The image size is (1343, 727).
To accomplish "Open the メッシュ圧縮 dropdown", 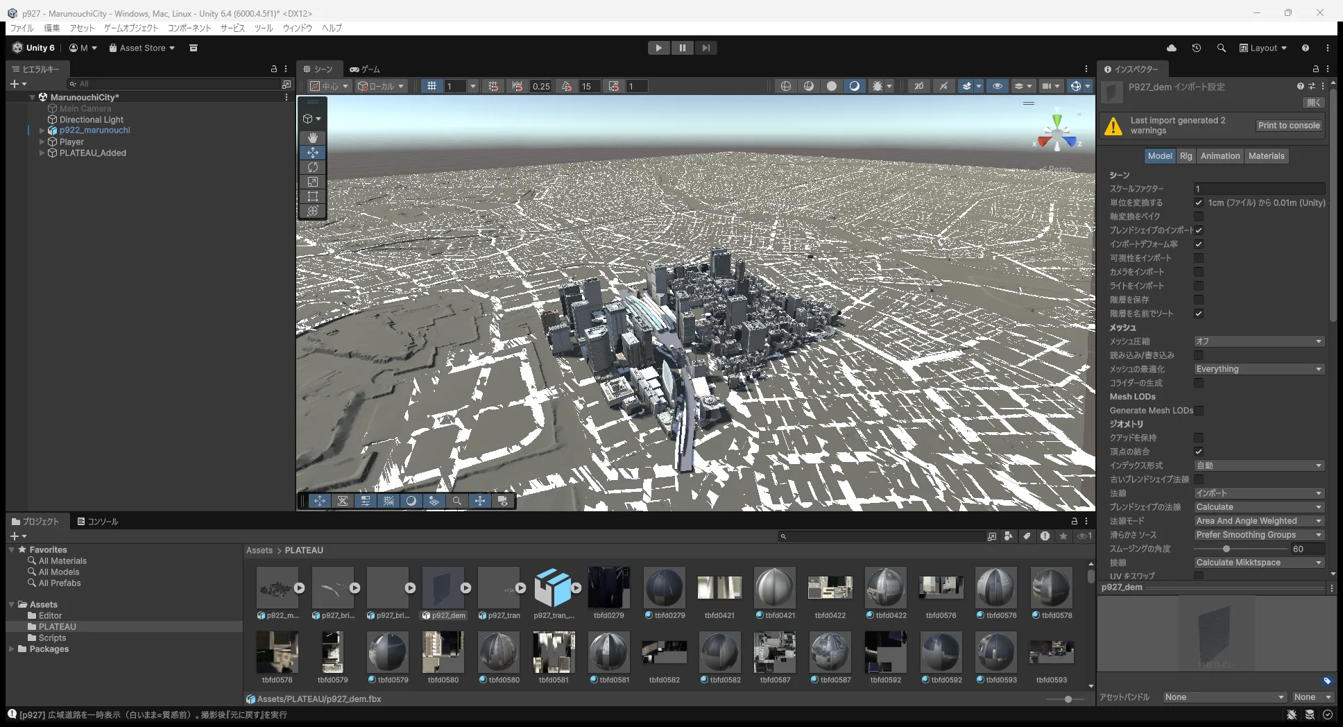I will pos(1259,341).
